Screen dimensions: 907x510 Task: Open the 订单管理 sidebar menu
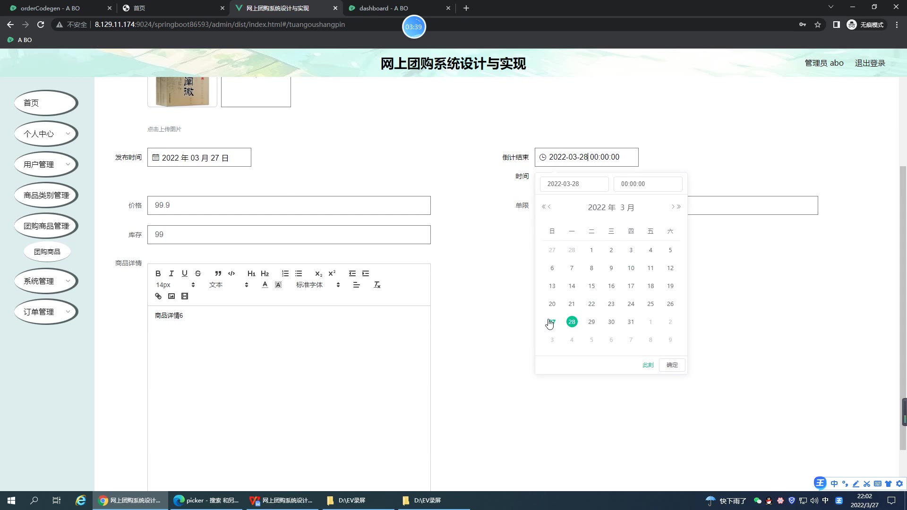coord(46,312)
